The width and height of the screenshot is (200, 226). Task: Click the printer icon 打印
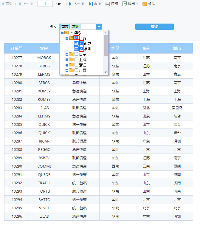108,4
